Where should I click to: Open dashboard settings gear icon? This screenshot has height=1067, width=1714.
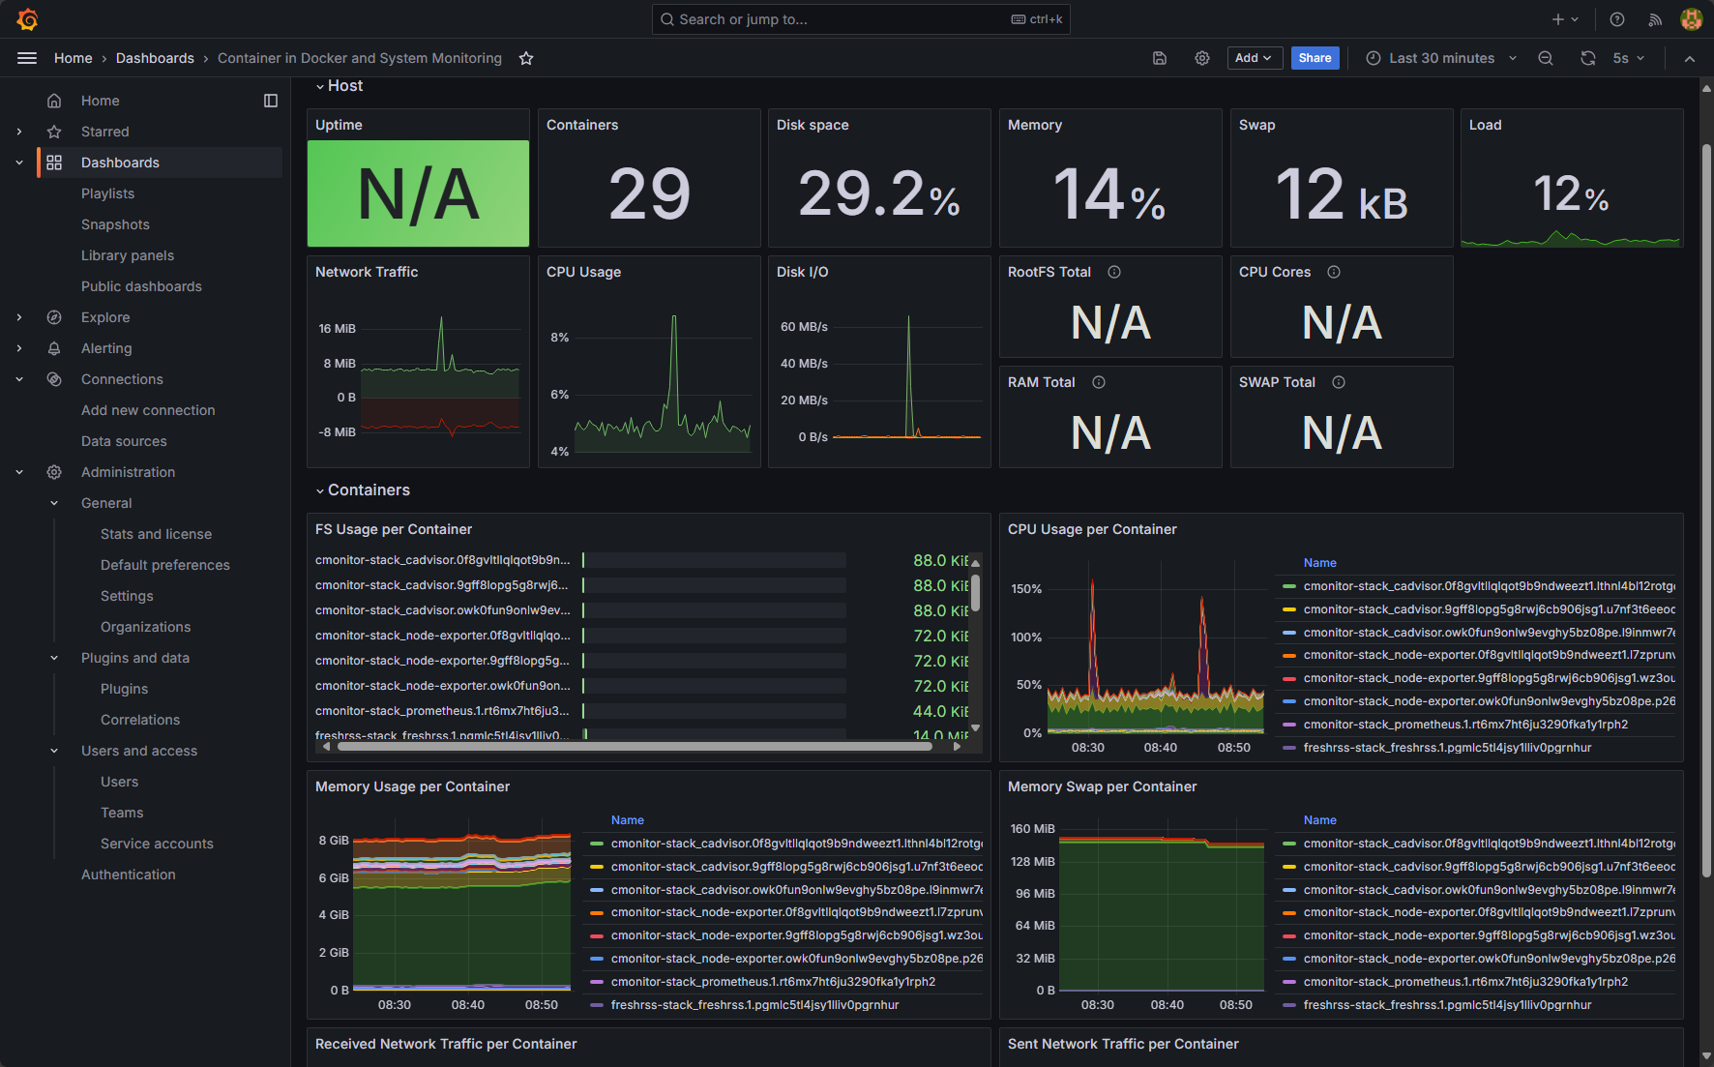1202,58
